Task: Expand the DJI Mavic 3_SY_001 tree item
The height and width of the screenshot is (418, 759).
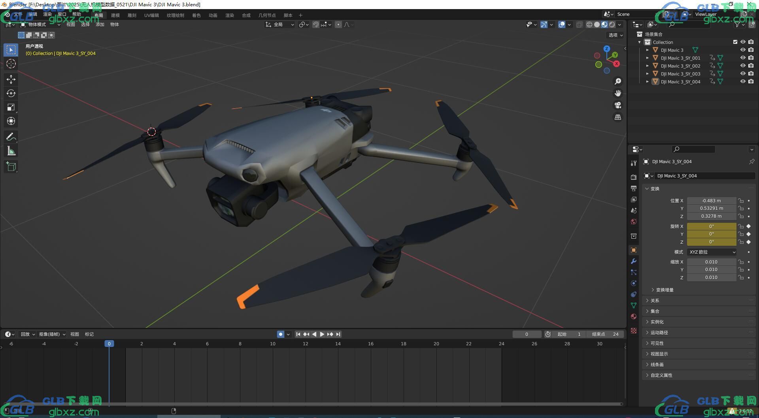Action: pyautogui.click(x=647, y=58)
